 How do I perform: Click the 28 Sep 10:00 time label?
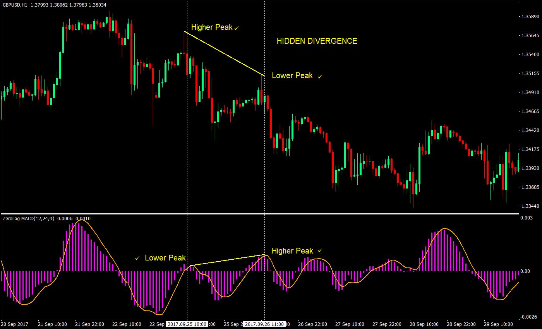point(424,324)
